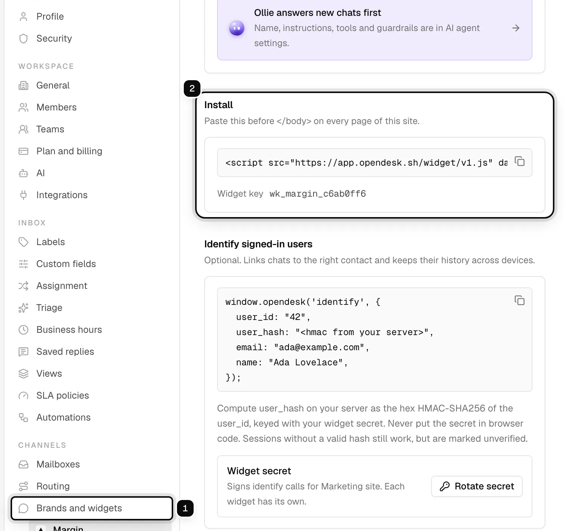The width and height of the screenshot is (565, 531).
Task: Open Business hours settings
Action: tap(92, 330)
